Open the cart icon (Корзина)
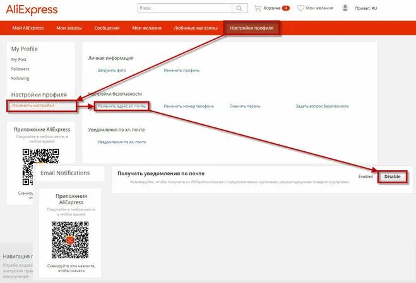This screenshot has height=283, width=416. tap(258, 8)
